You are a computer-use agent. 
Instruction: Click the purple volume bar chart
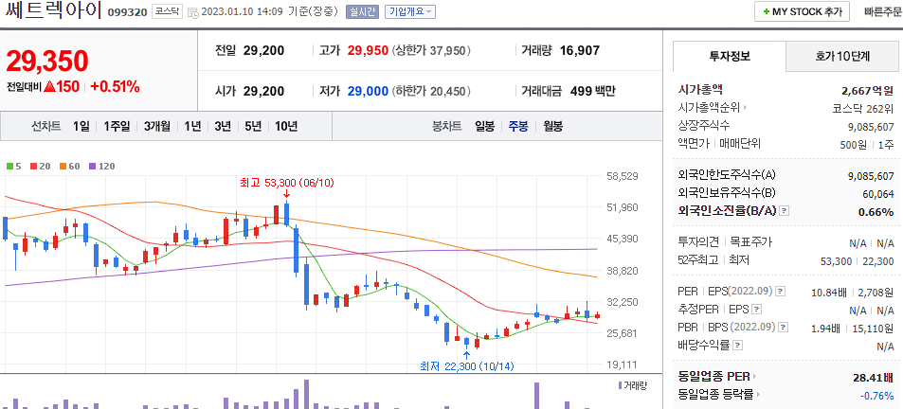click(300, 394)
